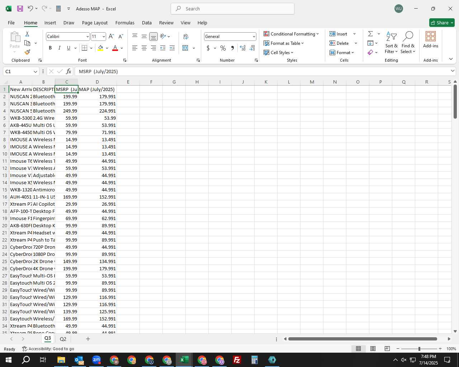
Task: Expand the Conditional Formatting menu
Action: point(291,34)
